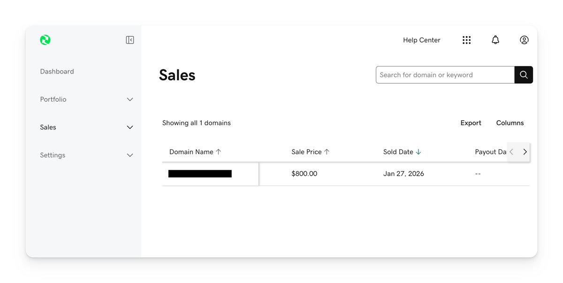Open the Help Center link
This screenshot has height=283, width=563.
click(421, 40)
